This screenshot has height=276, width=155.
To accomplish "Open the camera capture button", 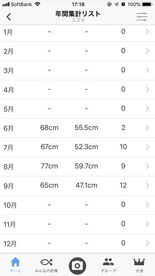I will (77, 266).
